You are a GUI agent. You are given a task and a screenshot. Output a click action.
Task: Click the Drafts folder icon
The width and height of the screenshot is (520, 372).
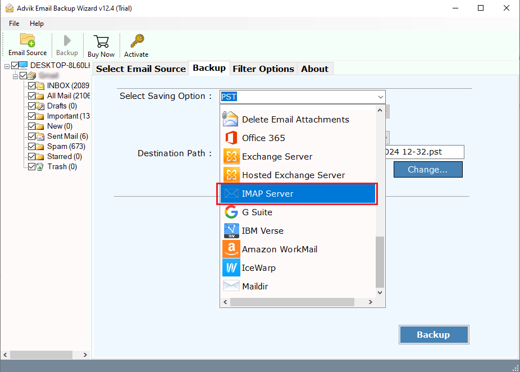tap(40, 106)
